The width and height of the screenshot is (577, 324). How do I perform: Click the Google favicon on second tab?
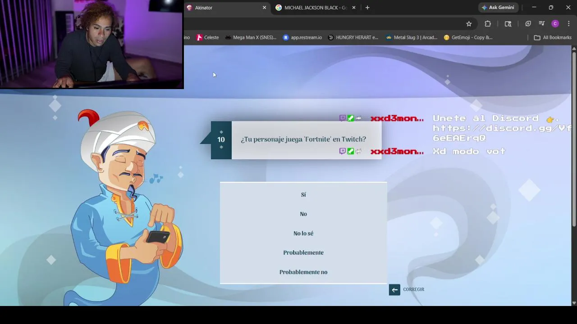(279, 8)
